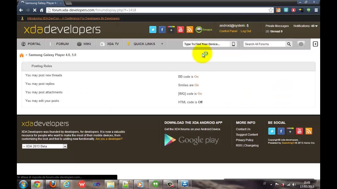Open the Wiki menu
This screenshot has height=189, width=337.
tap(84, 44)
